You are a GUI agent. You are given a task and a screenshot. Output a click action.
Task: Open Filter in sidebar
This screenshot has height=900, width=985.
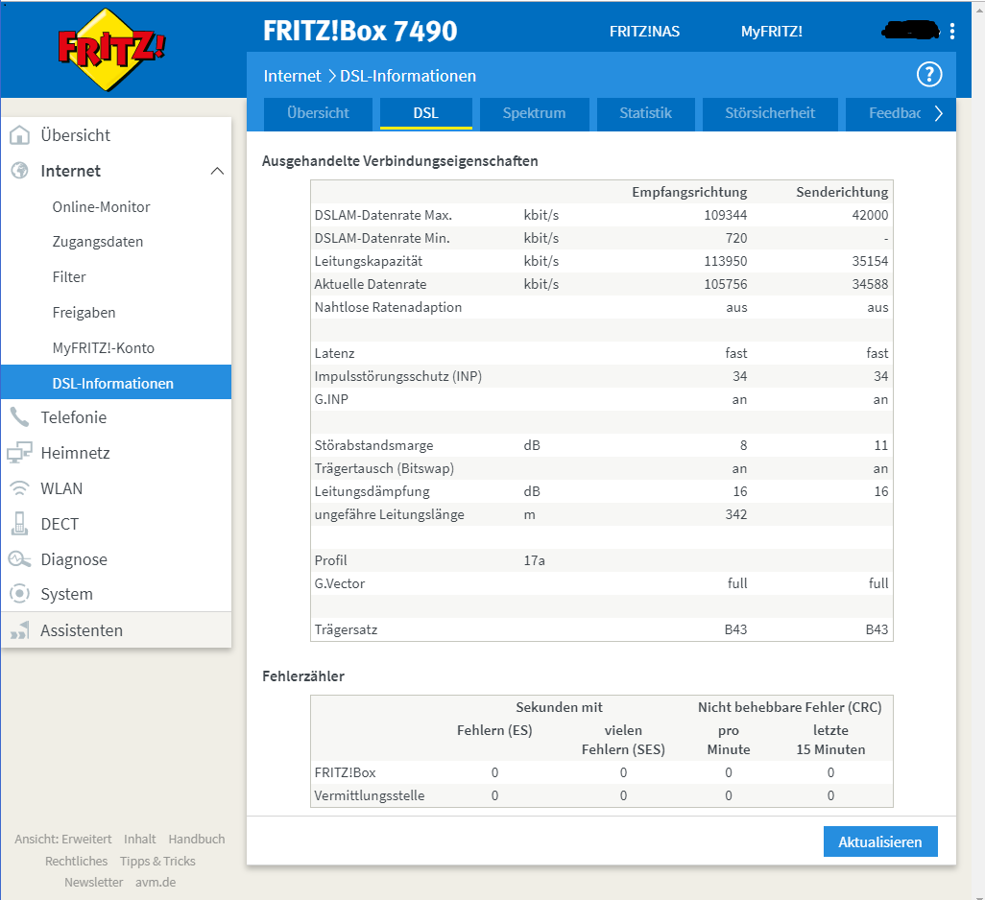click(x=69, y=276)
